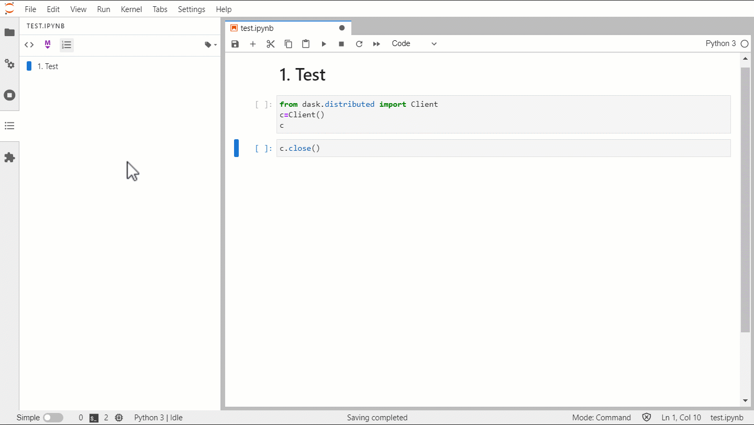Image resolution: width=754 pixels, height=425 pixels.
Task: Interrupt the kernel with stop icon
Action: pos(341,44)
